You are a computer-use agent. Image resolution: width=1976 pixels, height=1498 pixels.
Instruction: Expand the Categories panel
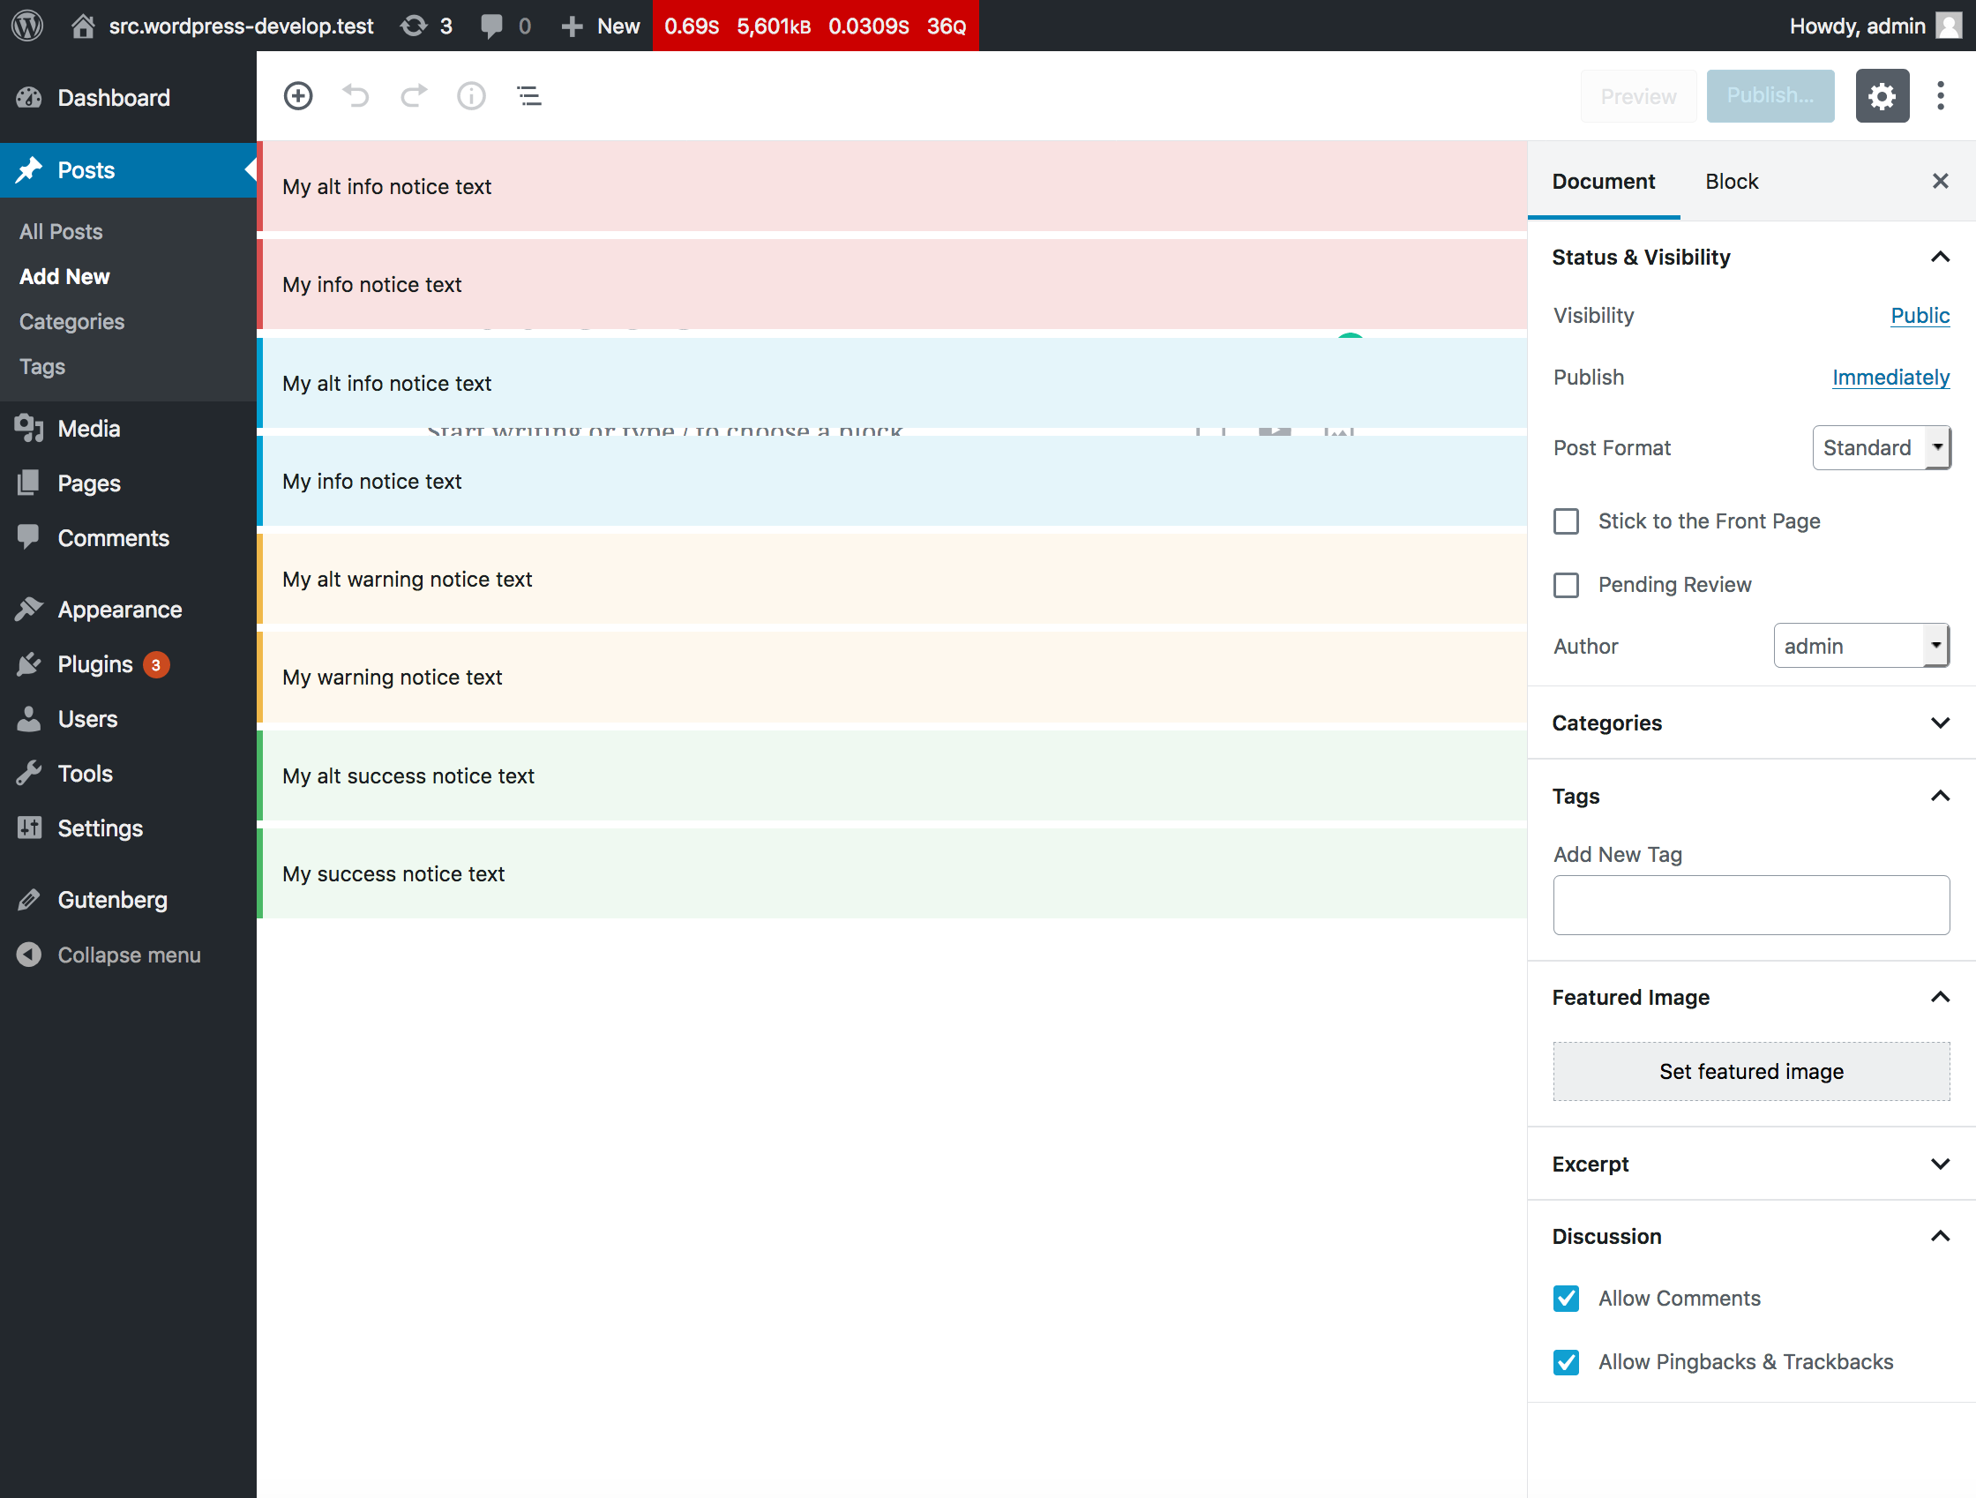[1751, 723]
